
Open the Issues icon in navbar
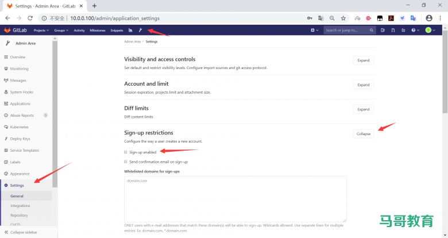point(383,30)
